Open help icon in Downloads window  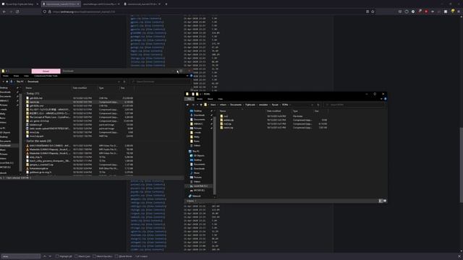point(191,76)
